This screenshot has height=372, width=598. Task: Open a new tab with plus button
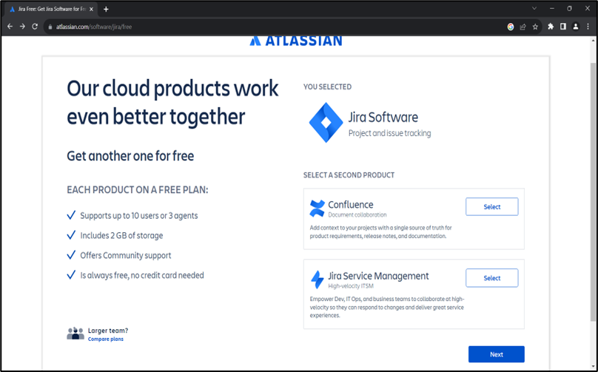click(106, 9)
